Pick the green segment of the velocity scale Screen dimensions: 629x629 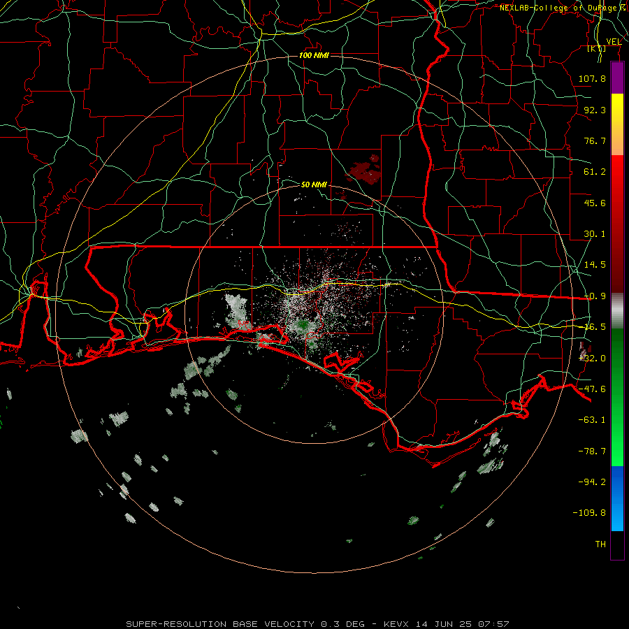(x=617, y=397)
